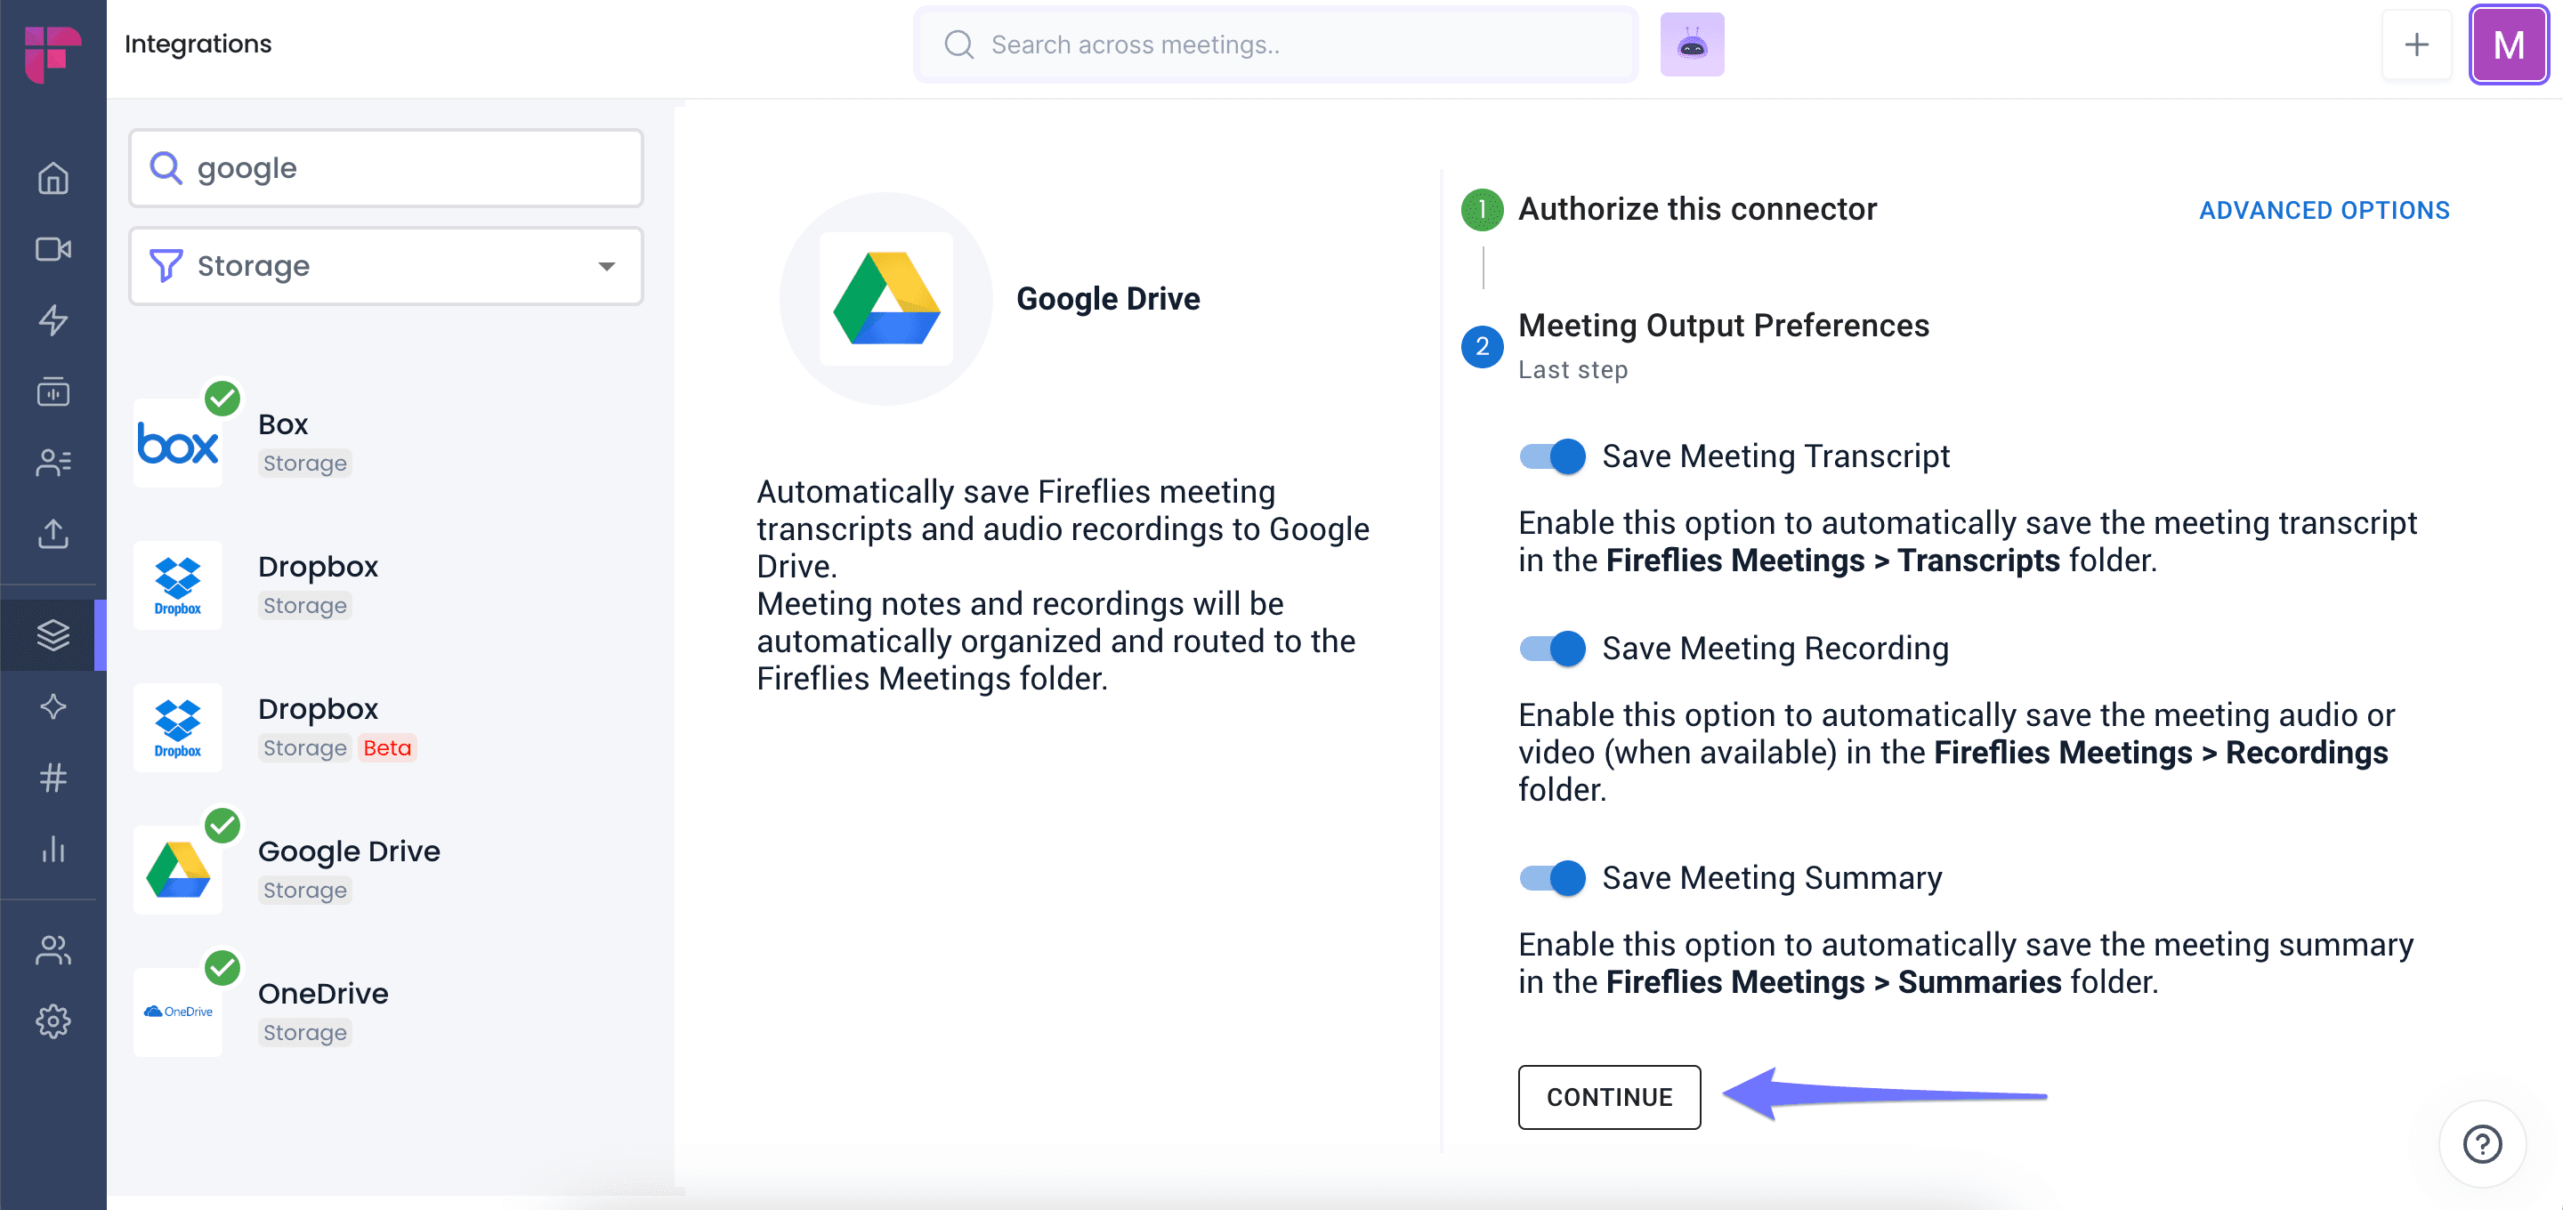Click the Box integration name
Image resolution: width=2563 pixels, height=1210 pixels.
click(283, 423)
